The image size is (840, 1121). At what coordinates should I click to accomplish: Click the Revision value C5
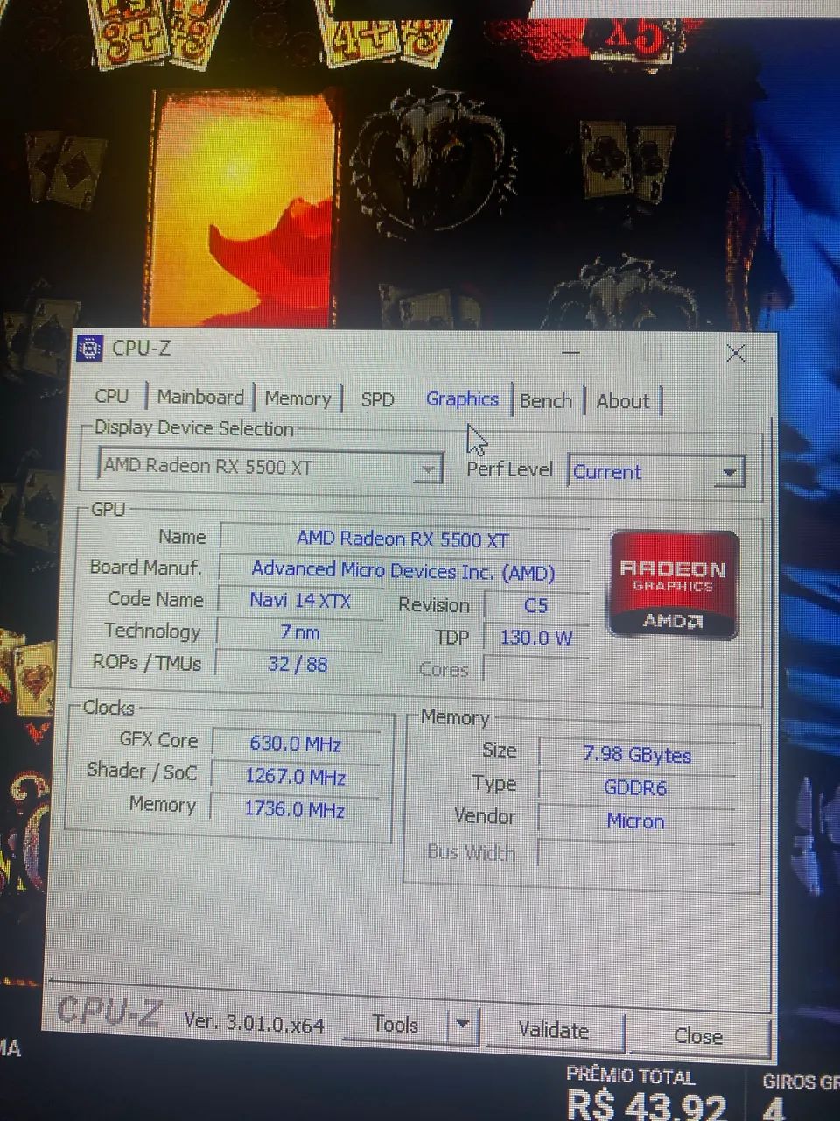535,605
